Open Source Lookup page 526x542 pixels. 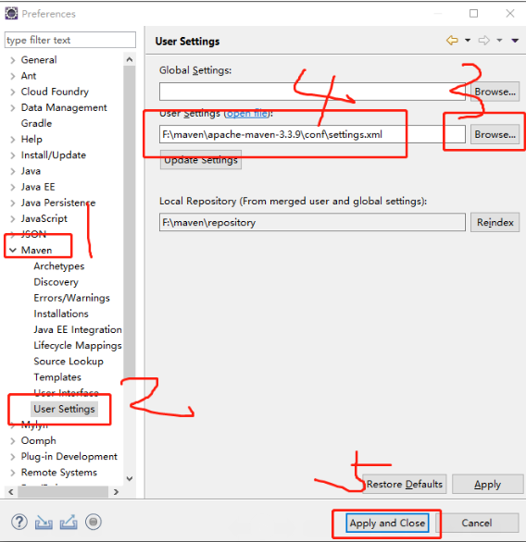pos(69,362)
